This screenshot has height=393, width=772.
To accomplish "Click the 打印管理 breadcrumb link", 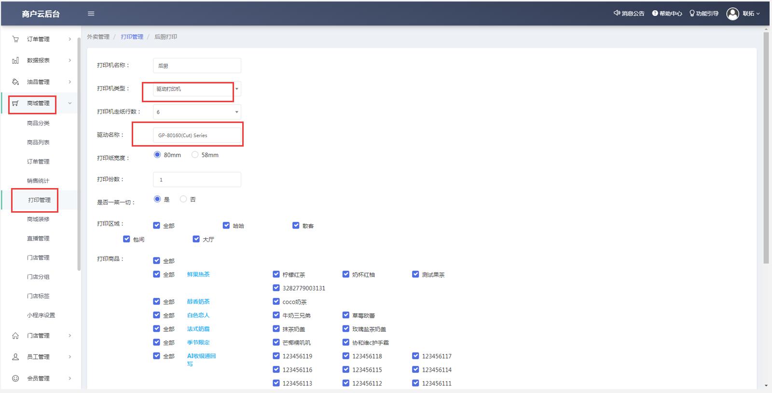I will click(x=132, y=37).
